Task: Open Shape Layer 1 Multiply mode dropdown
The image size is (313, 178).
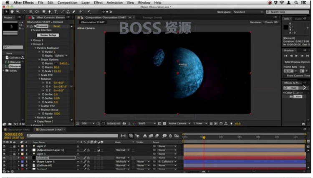Action: click(123, 162)
